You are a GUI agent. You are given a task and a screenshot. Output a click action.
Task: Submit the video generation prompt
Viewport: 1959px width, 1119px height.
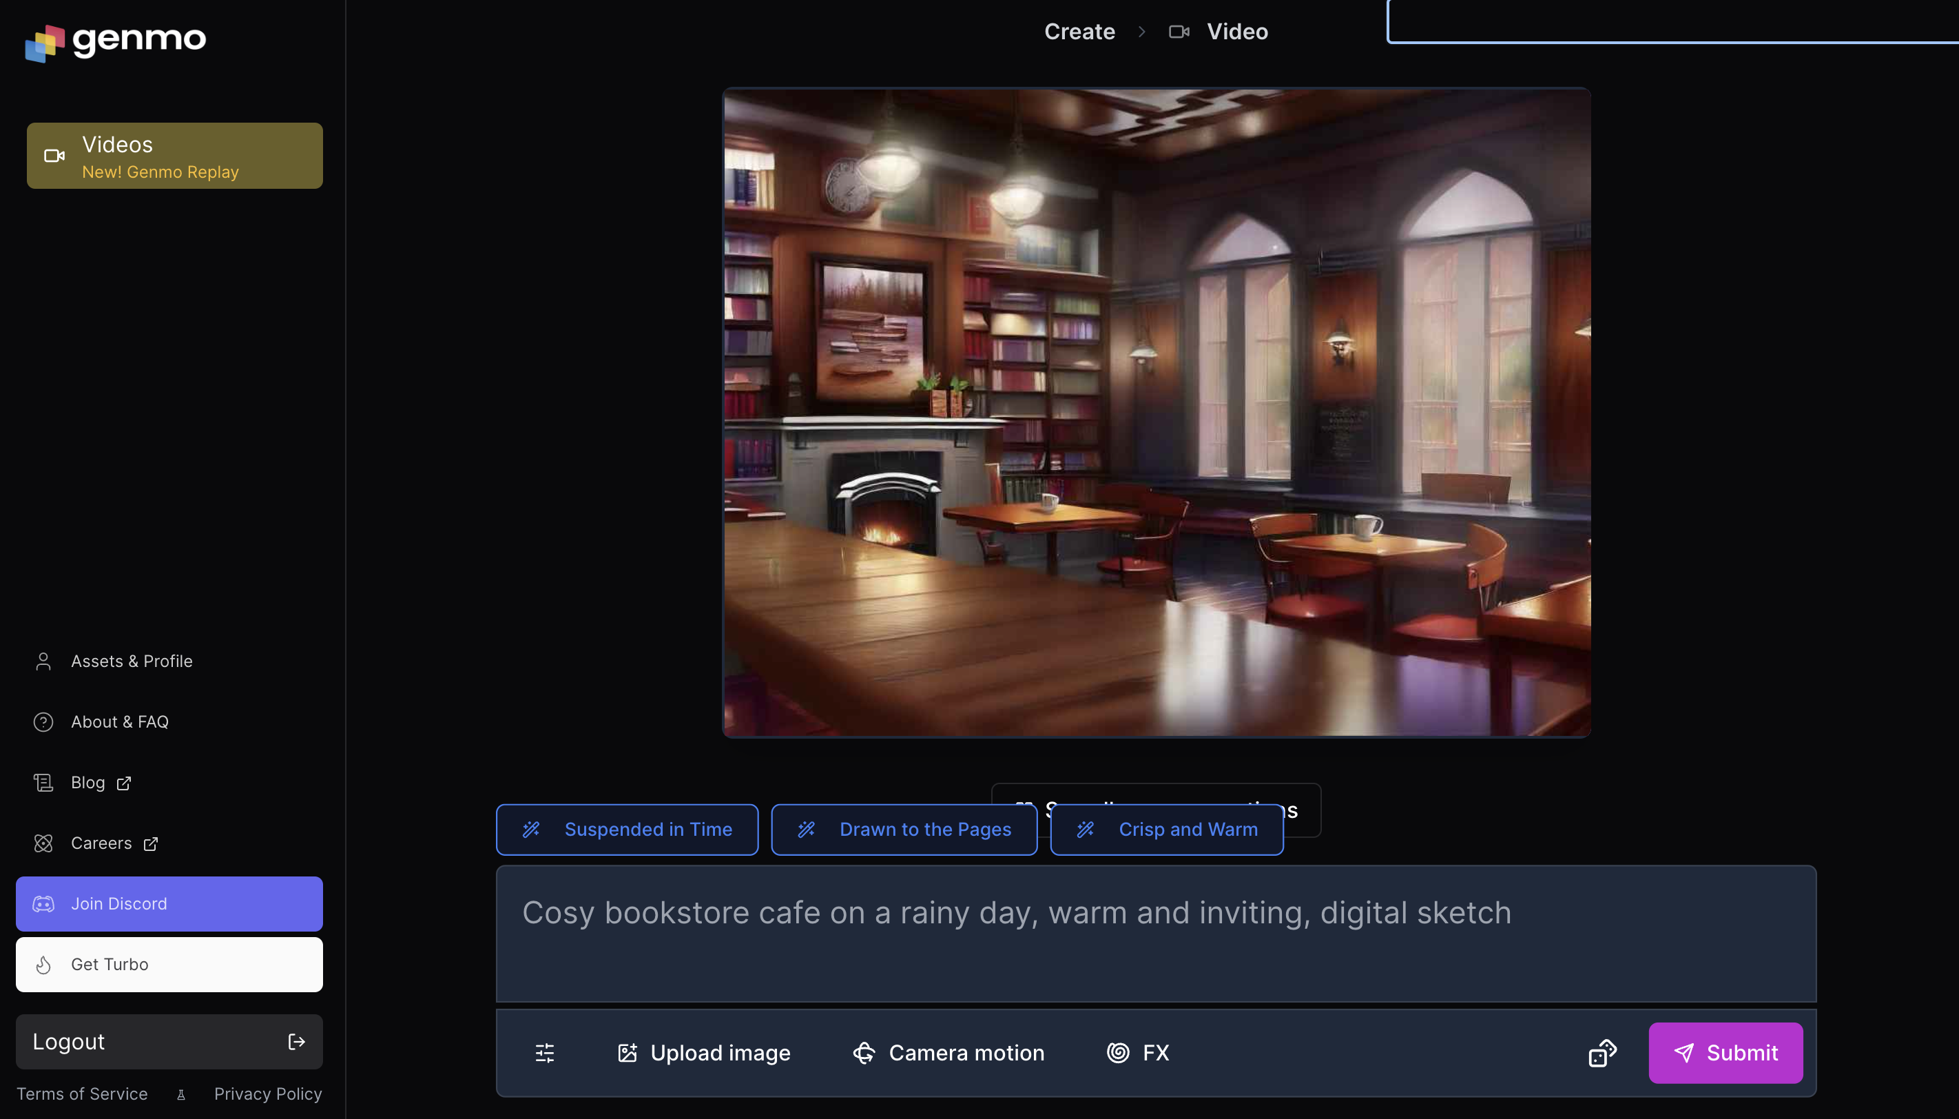1725,1052
